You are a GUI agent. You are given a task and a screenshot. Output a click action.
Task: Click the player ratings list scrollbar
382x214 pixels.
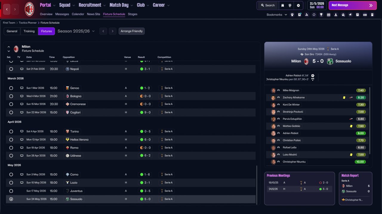pyautogui.click(x=370, y=120)
